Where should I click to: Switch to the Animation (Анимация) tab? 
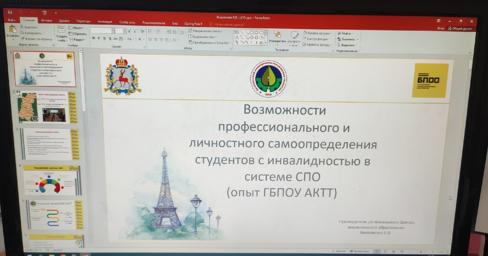(105, 22)
